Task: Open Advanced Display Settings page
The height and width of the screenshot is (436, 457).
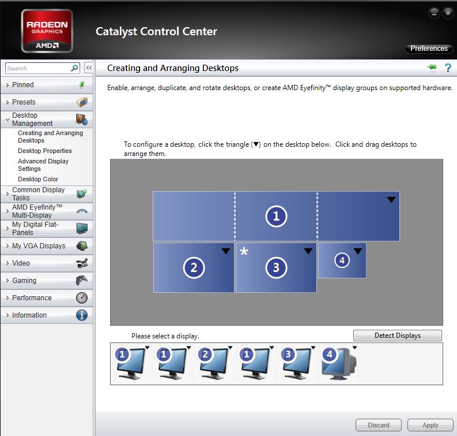Action: pos(43,165)
